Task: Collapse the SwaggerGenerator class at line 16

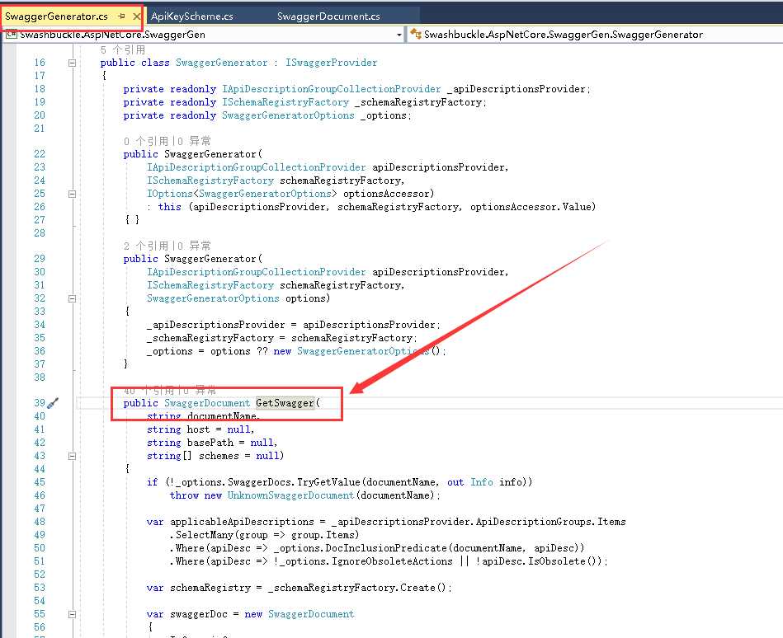Action: (x=72, y=63)
